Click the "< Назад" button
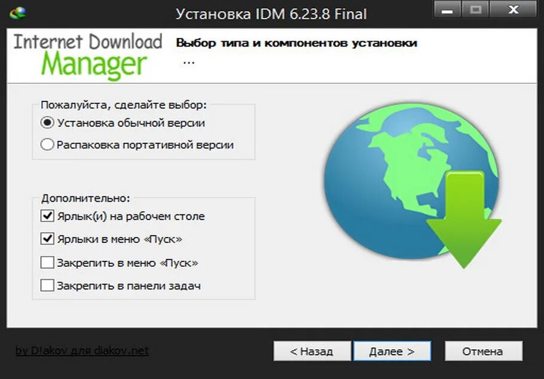This screenshot has width=544, height=379. tap(312, 352)
